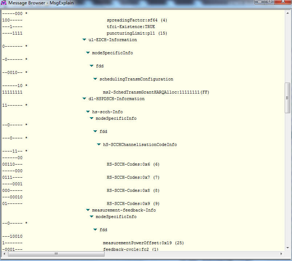Image resolution: width=292 pixels, height=261 pixels.
Task: Click the vertical scrollbar up arrow
Action: pos(288,13)
